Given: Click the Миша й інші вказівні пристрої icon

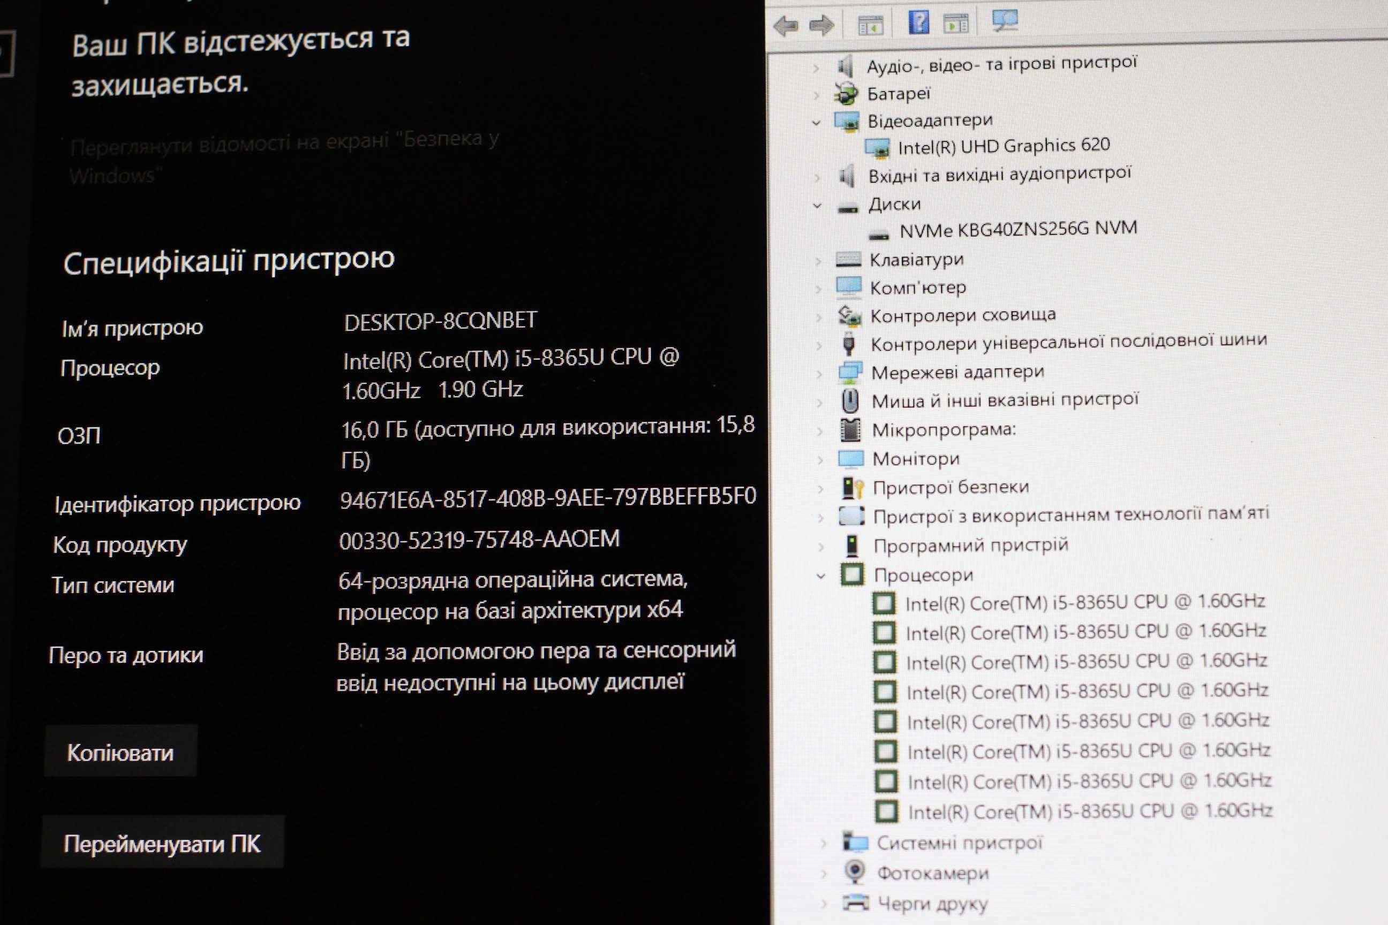Looking at the screenshot, I should [x=850, y=401].
